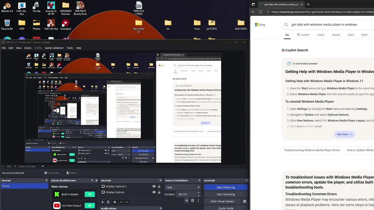
Task: Move source down with the down arrow
Action: (127, 202)
